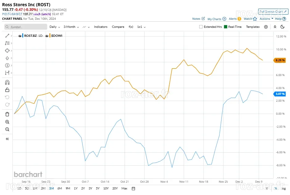The height and width of the screenshot is (195, 290).
Task: Select the 1Y time range
Action: 76,189
